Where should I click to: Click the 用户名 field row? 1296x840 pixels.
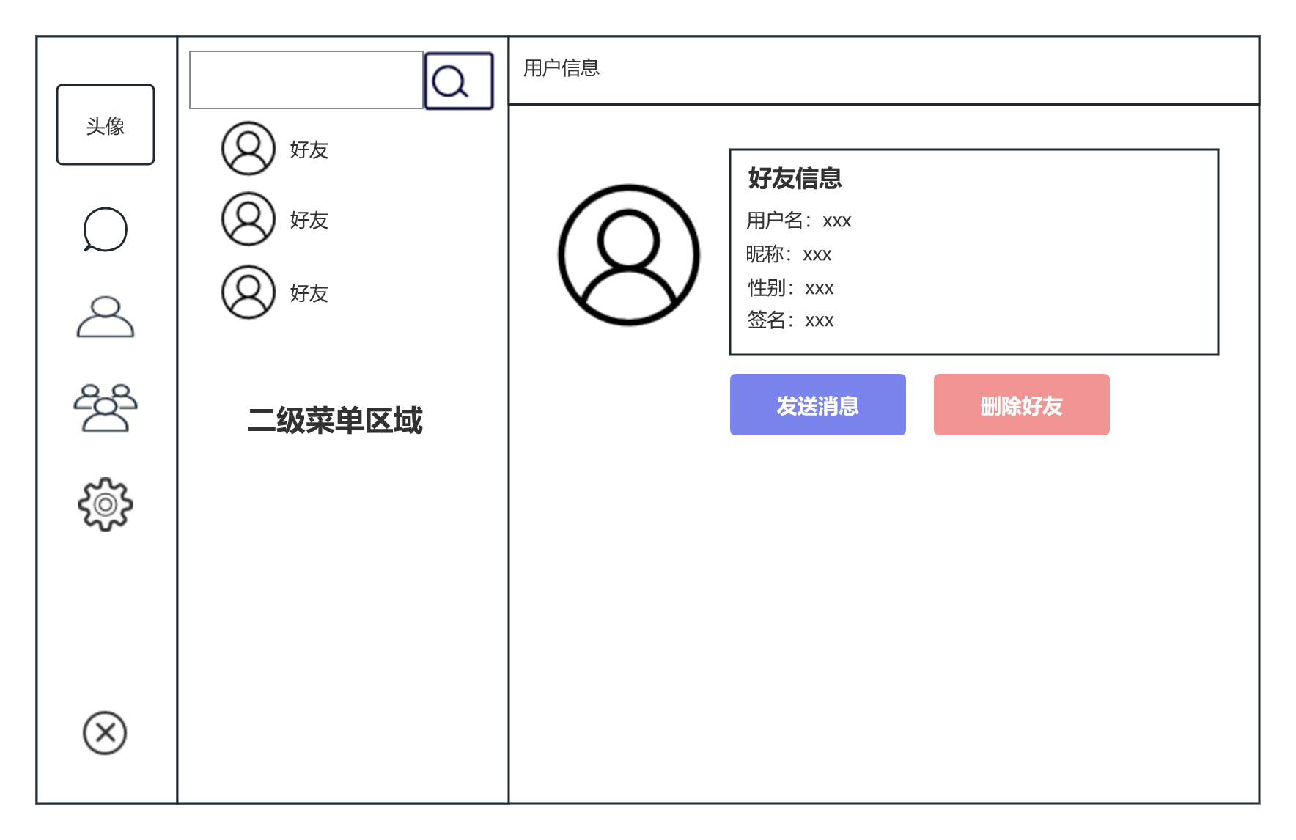pos(798,221)
